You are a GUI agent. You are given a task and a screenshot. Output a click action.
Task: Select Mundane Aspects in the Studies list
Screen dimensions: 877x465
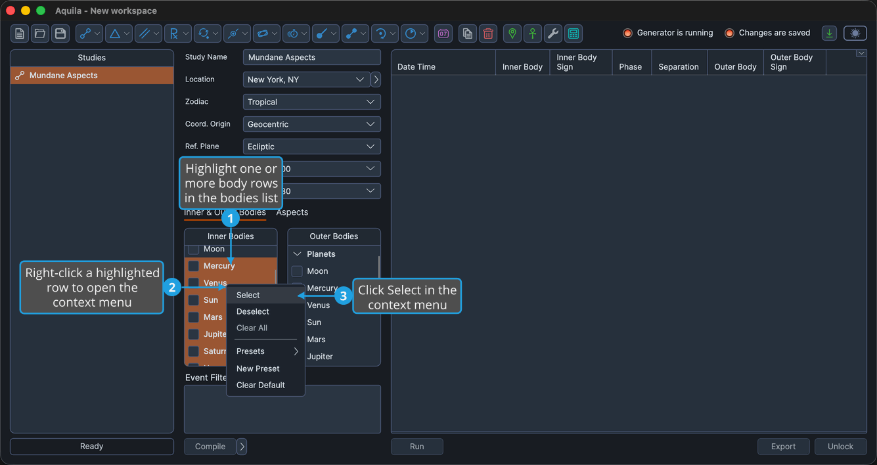click(92, 76)
